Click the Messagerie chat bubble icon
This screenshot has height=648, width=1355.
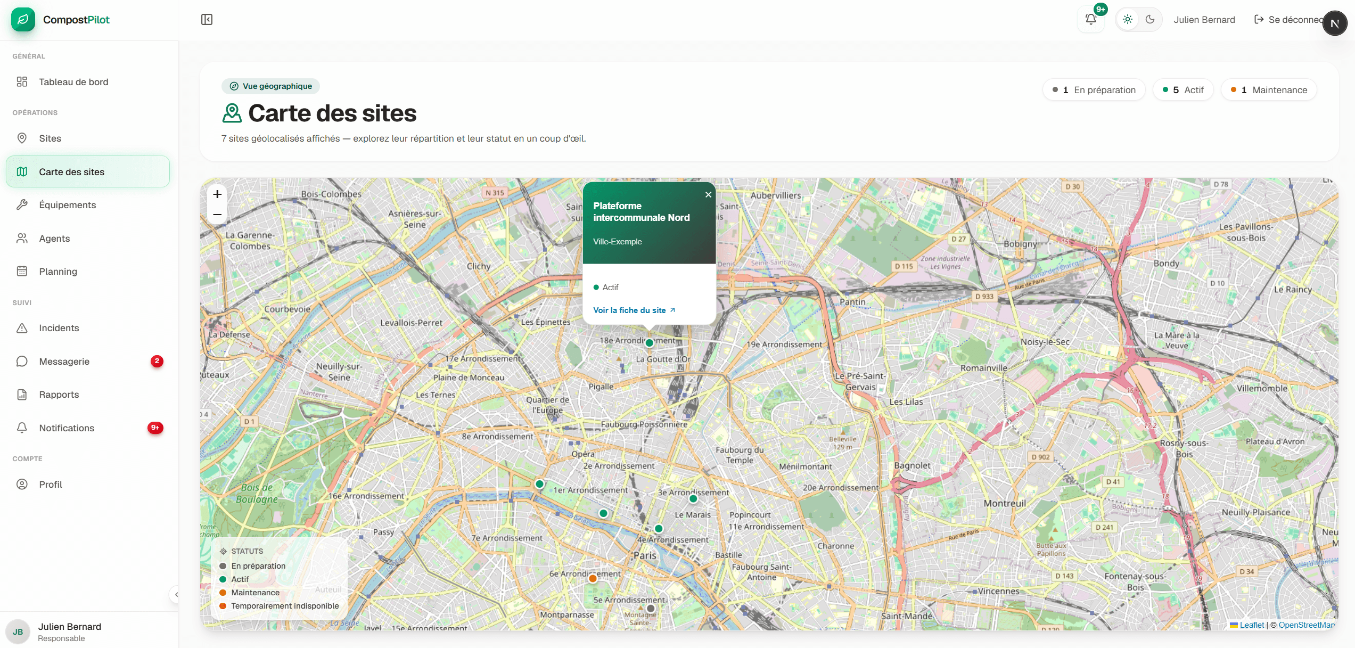(22, 362)
